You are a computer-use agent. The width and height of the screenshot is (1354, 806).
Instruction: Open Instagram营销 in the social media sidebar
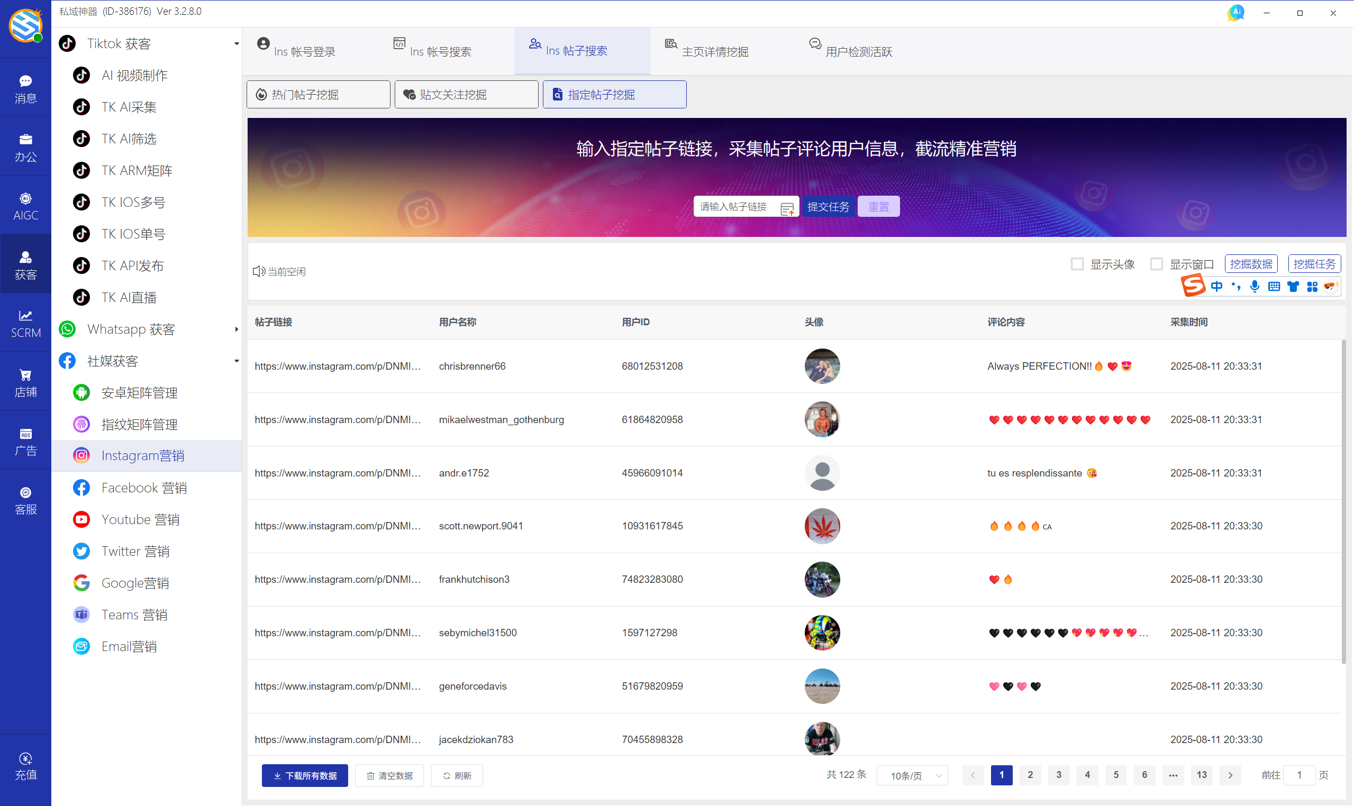coord(143,455)
